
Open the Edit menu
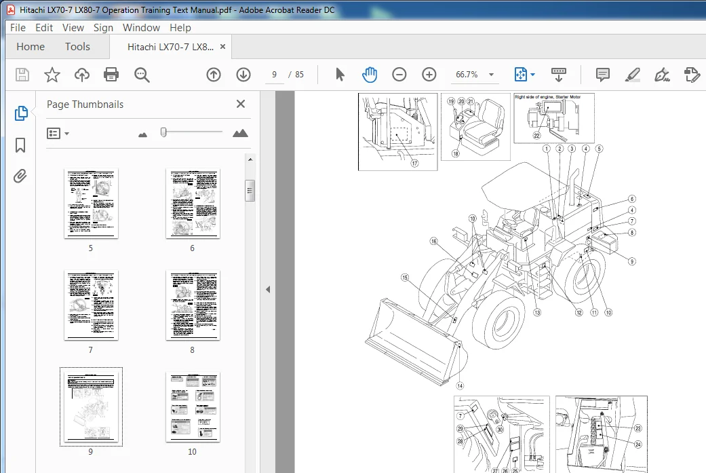(x=44, y=27)
